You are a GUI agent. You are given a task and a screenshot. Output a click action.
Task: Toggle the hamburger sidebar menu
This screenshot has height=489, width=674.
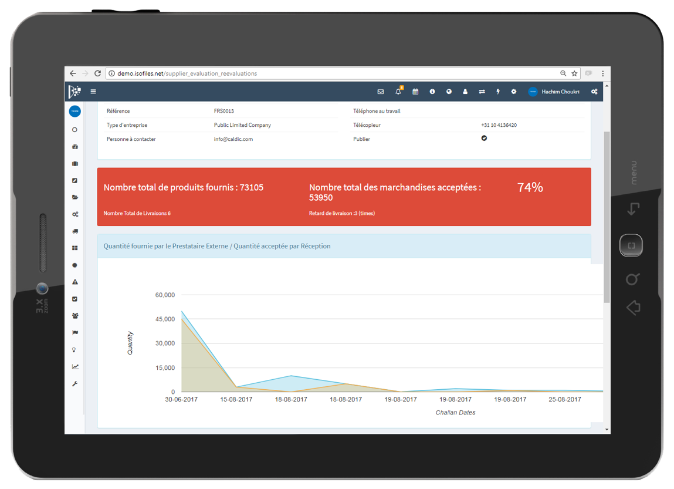click(x=93, y=92)
